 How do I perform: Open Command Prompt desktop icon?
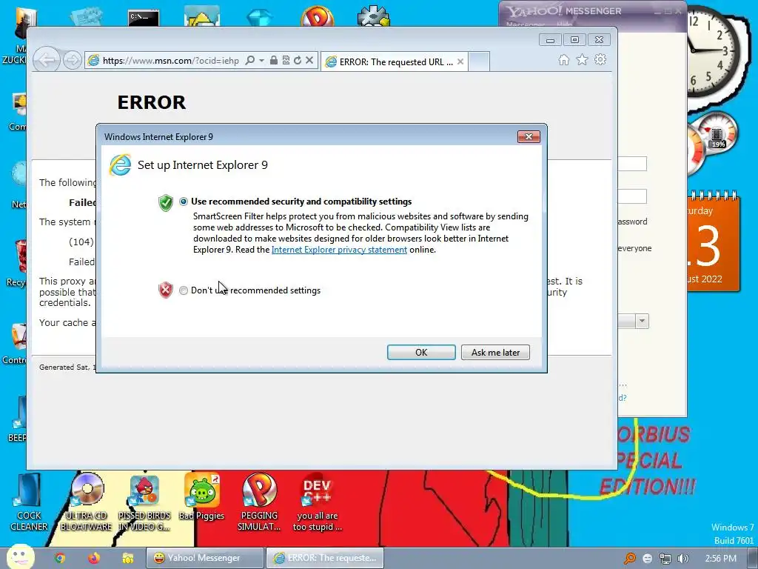144,18
